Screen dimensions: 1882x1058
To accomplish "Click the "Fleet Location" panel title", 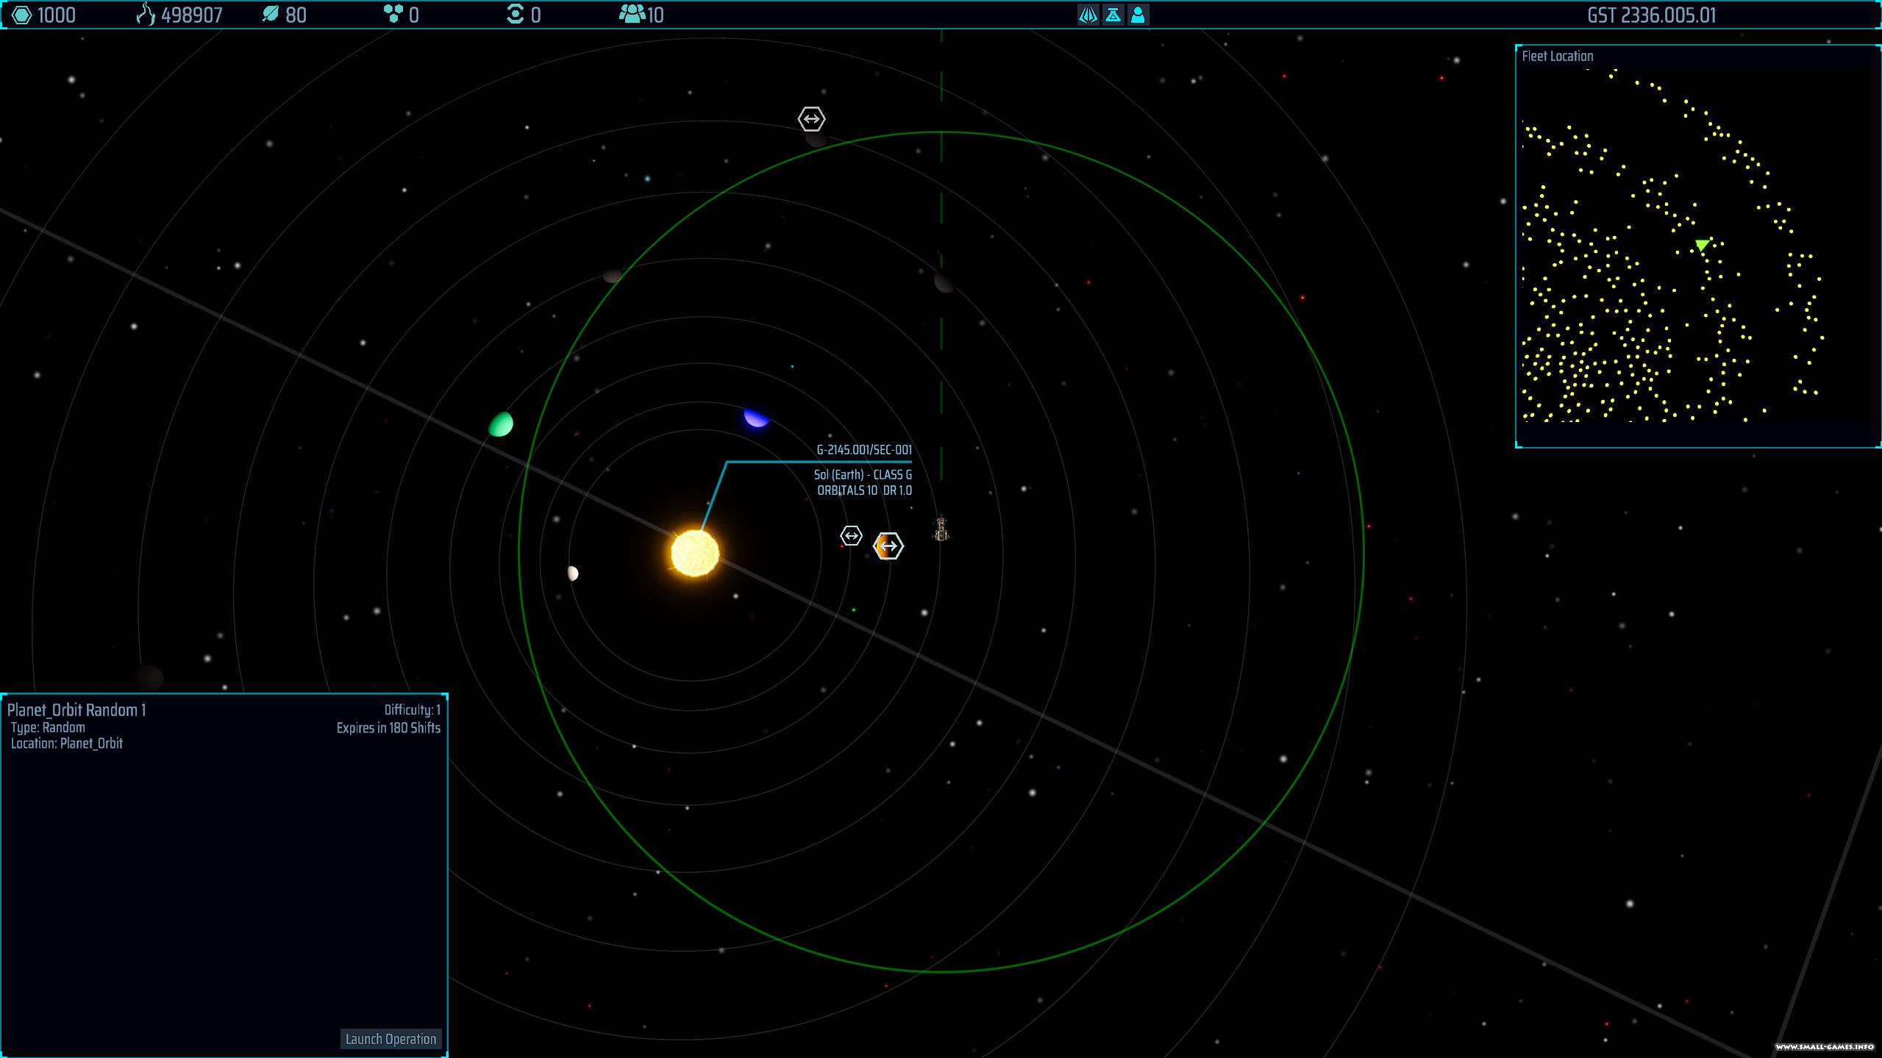I will (x=1558, y=56).
